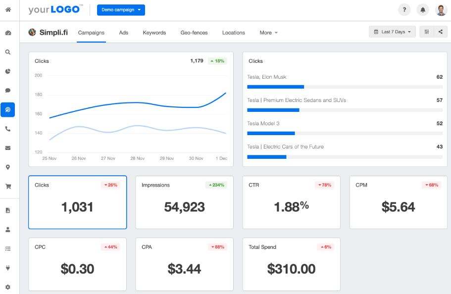Click the Electric Cars of the Future bar

345,157
